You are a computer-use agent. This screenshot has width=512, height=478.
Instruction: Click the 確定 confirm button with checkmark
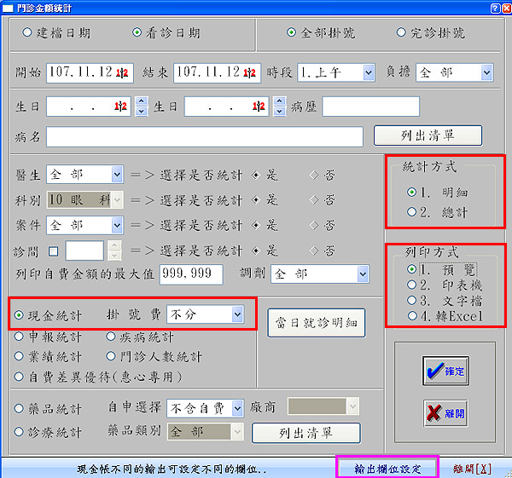[445, 371]
